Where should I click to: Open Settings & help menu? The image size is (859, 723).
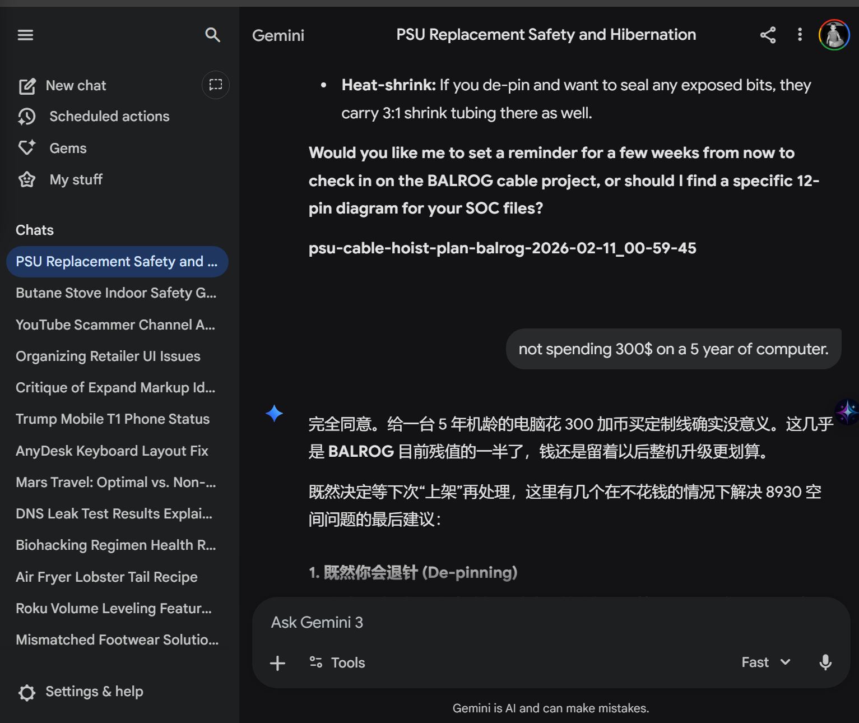point(81,692)
